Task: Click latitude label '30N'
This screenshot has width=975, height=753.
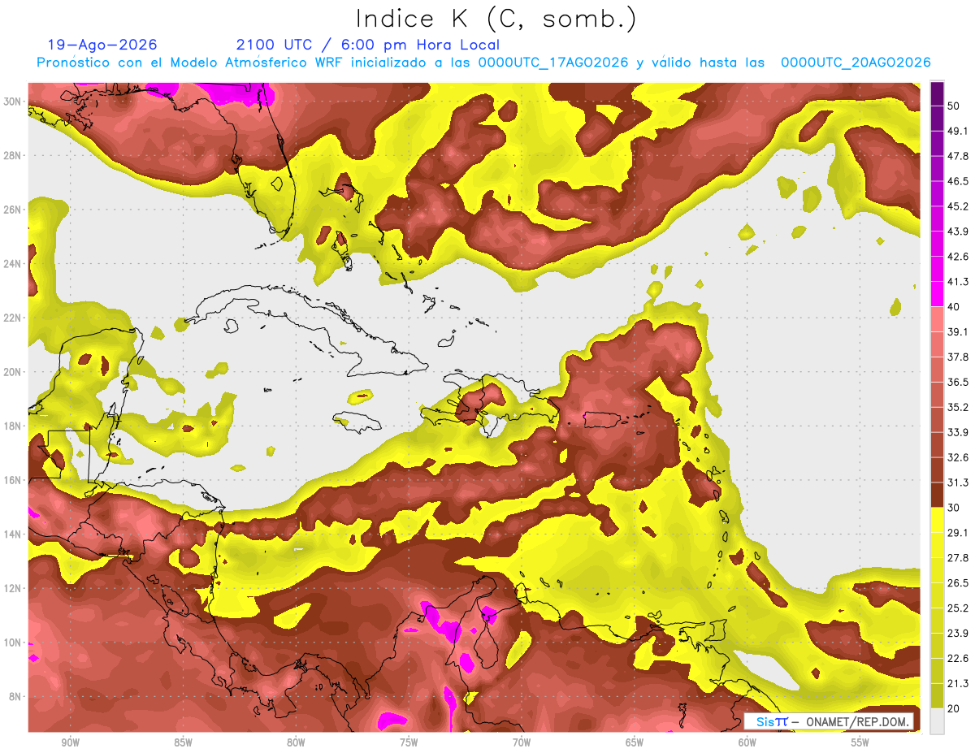Action: coord(14,102)
